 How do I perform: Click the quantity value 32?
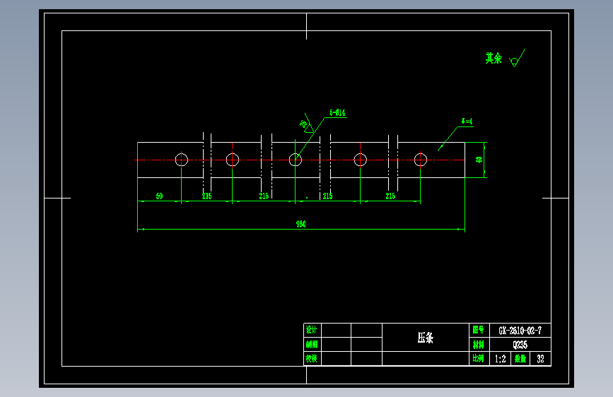540,359
